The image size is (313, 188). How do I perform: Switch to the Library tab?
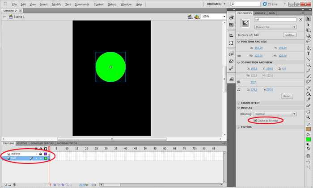pyautogui.click(x=260, y=13)
